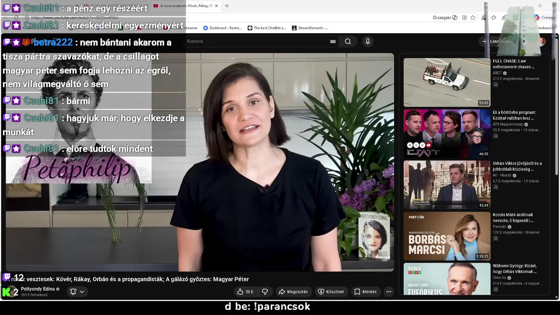Open the Köszönet super thanks button
This screenshot has height=315, width=560.
[x=331, y=292]
